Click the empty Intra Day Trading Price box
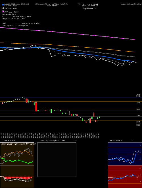The height and width of the screenshot is (188, 142). pyautogui.click(x=57, y=160)
